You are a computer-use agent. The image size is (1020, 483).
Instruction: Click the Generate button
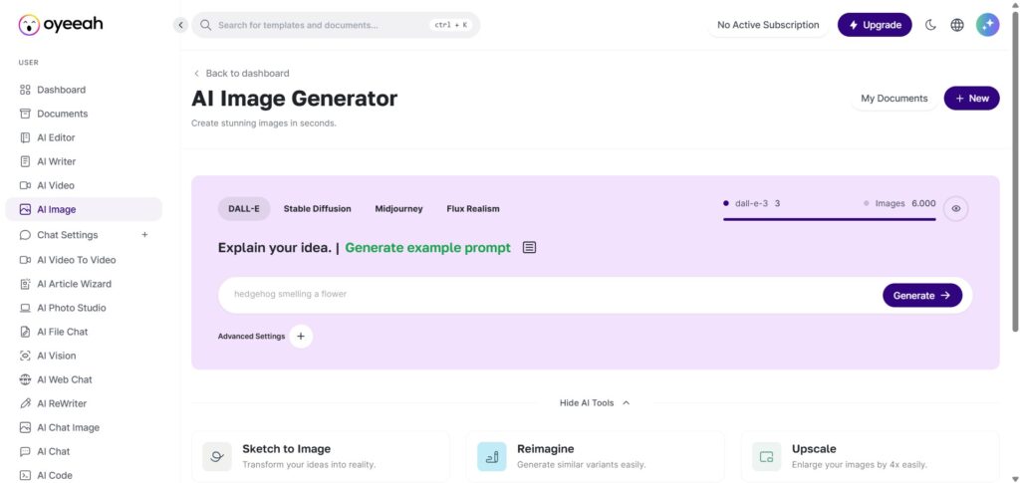pos(921,295)
